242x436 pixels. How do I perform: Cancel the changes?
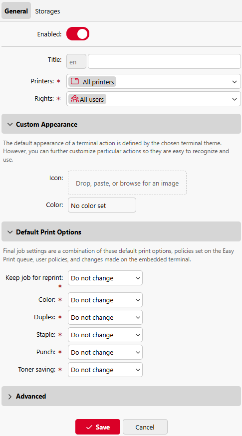(x=145, y=427)
